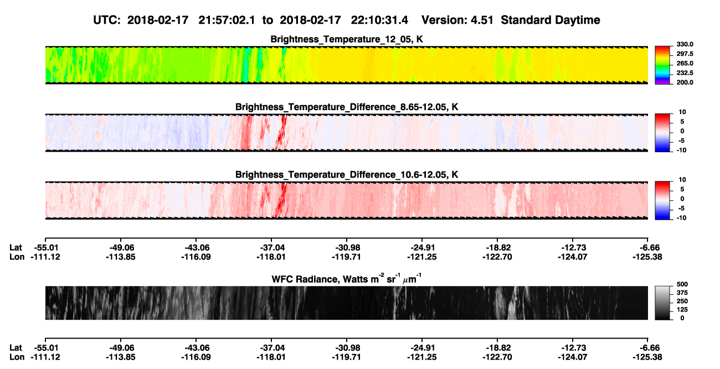The height and width of the screenshot is (369, 720).
Task: Click the '500' tick on grayscale bar
Action: pos(682,284)
